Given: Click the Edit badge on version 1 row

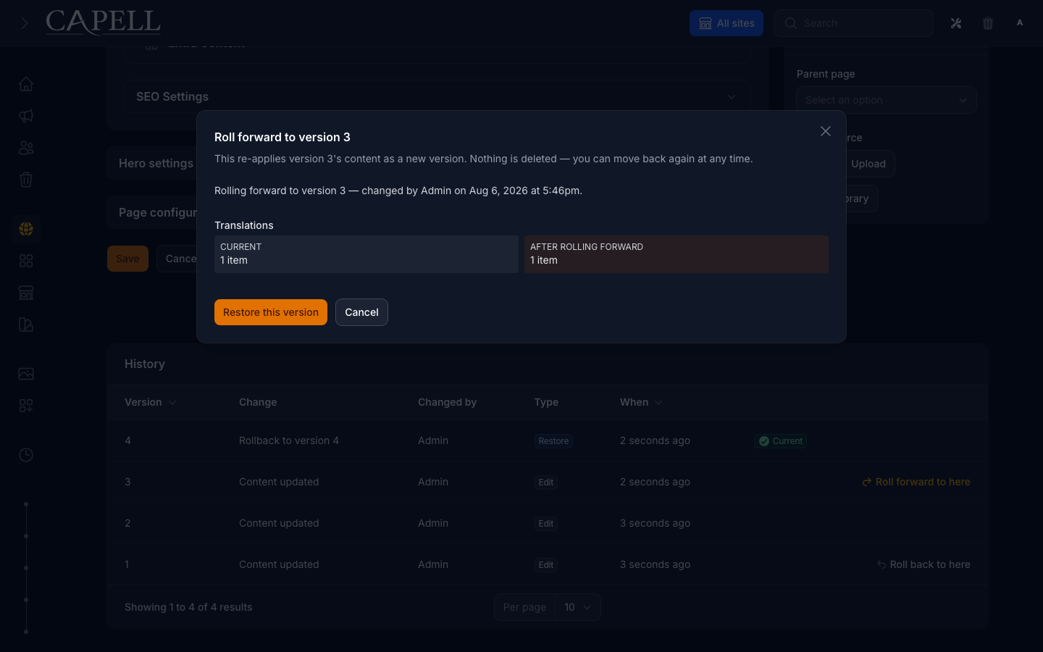Looking at the screenshot, I should 546,565.
